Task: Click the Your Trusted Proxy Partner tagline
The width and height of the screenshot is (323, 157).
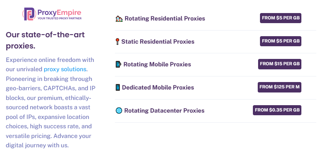Action: pos(59,18)
